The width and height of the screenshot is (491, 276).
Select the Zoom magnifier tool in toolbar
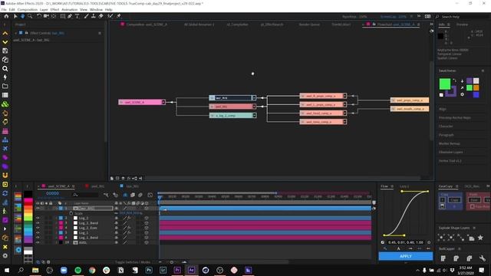click(30, 16)
